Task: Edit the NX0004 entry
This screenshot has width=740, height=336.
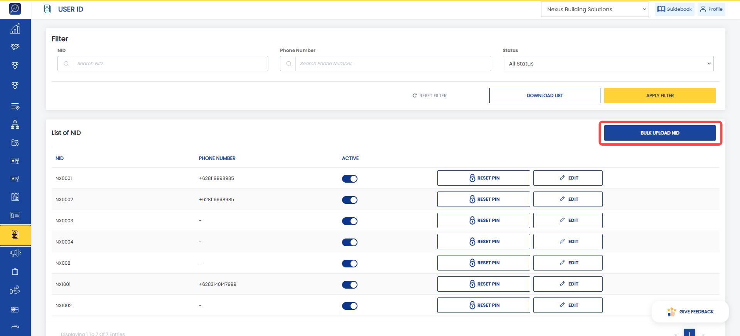Action: [x=568, y=242]
